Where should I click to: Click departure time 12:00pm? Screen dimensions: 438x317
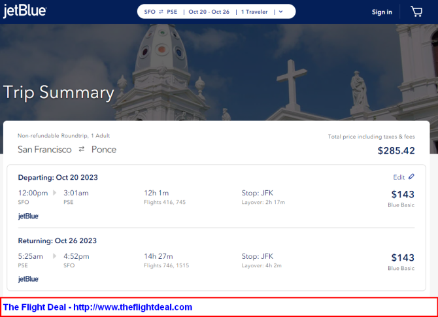coord(33,193)
